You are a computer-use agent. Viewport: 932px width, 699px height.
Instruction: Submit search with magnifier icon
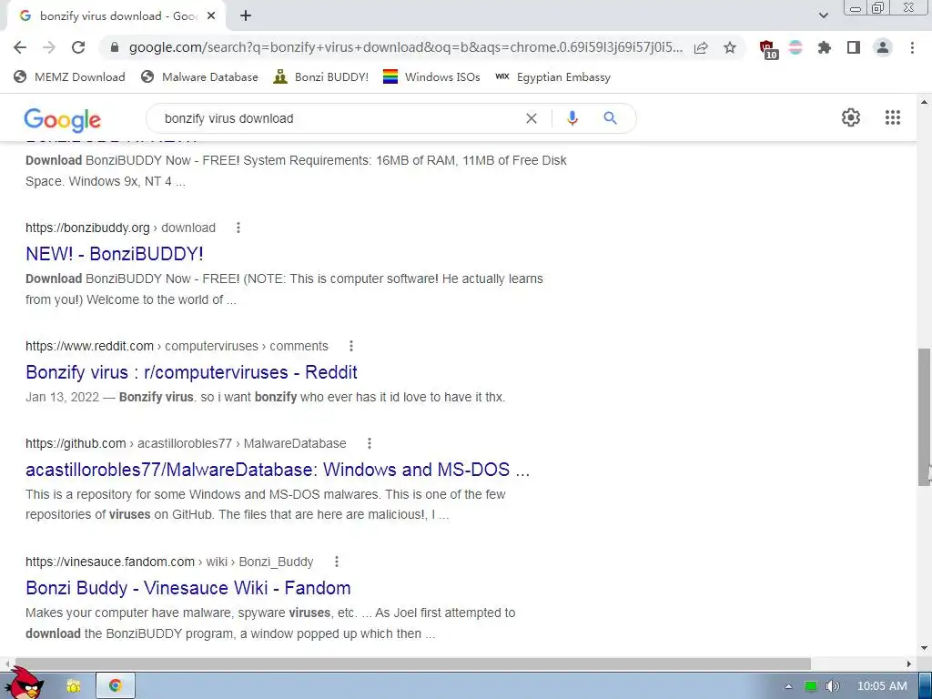click(x=610, y=118)
